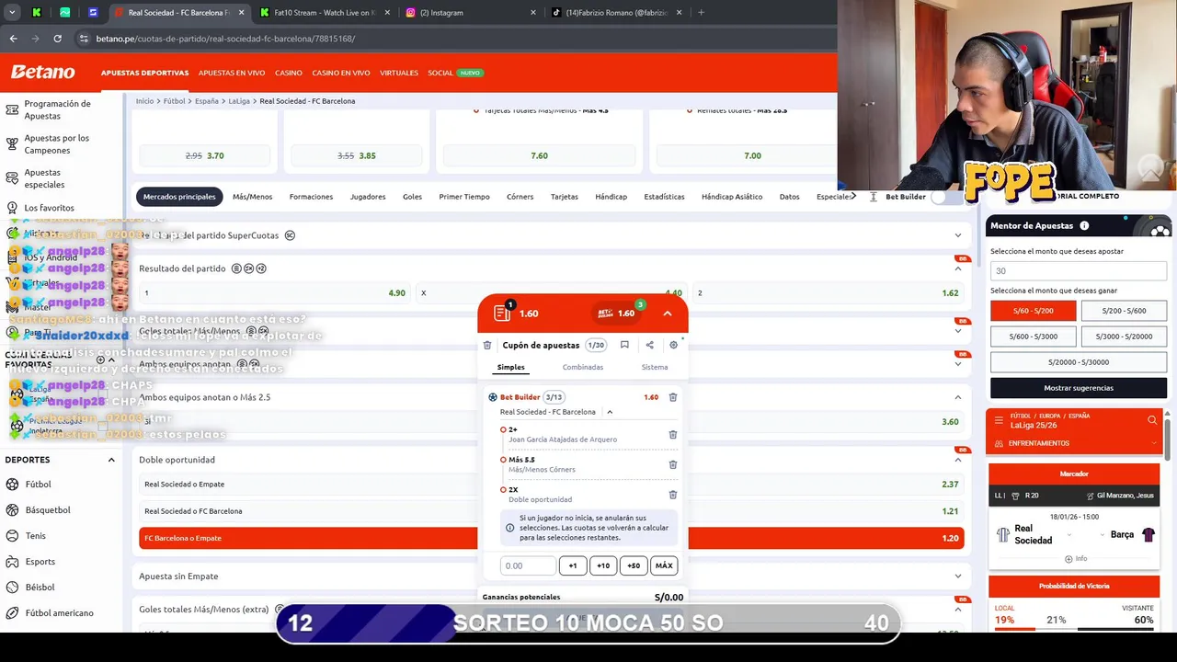The width and height of the screenshot is (1177, 662).
Task: Select Real Sociedad o Empate 2.37
Action: pyautogui.click(x=552, y=485)
